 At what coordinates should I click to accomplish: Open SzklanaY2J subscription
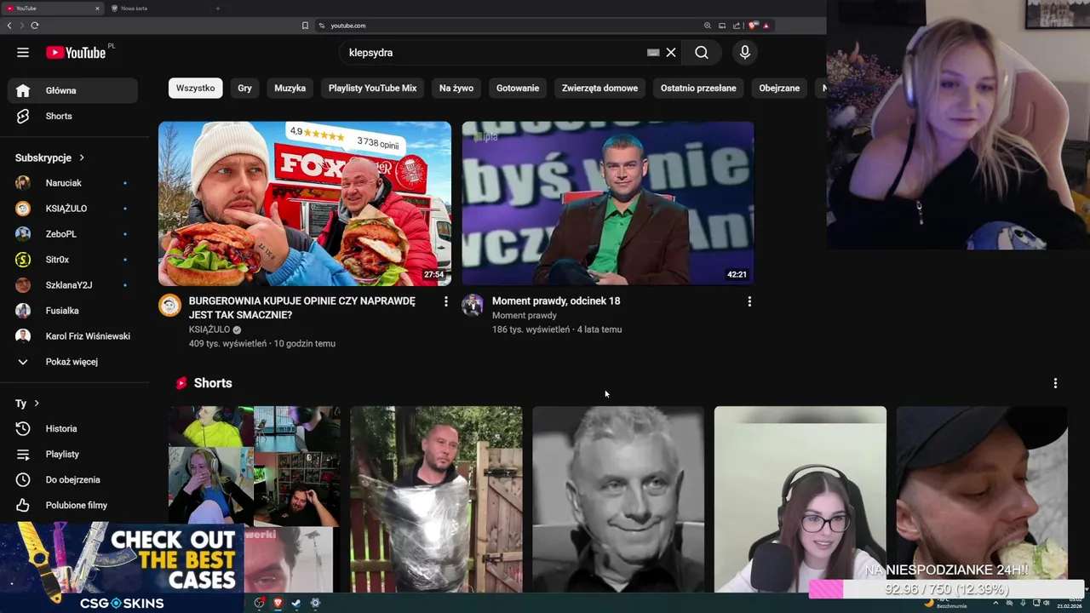72,285
